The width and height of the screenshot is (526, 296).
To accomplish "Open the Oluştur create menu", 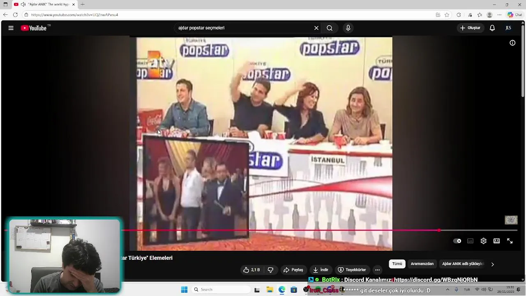I will [x=470, y=28].
